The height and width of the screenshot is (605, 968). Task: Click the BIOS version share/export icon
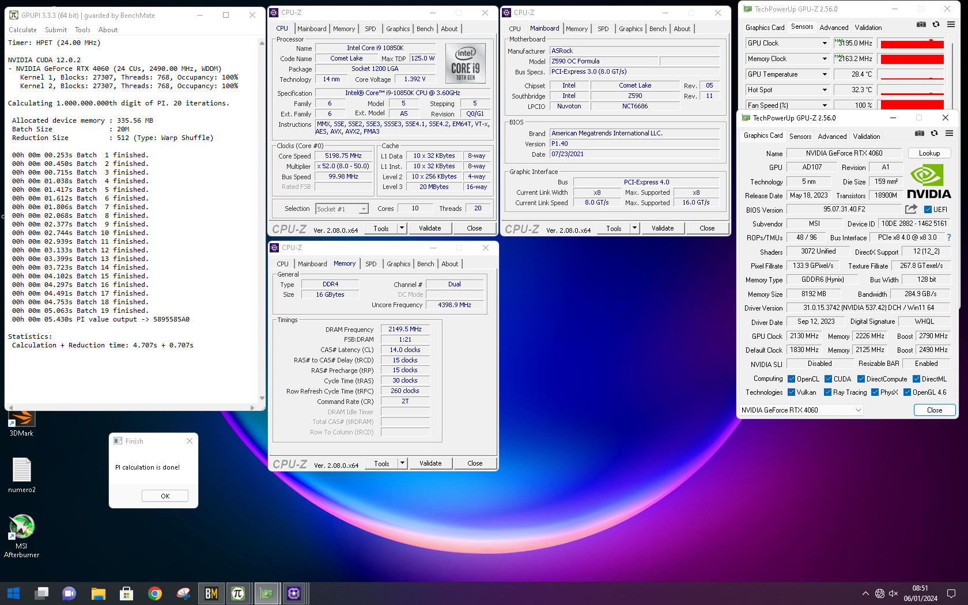click(911, 209)
